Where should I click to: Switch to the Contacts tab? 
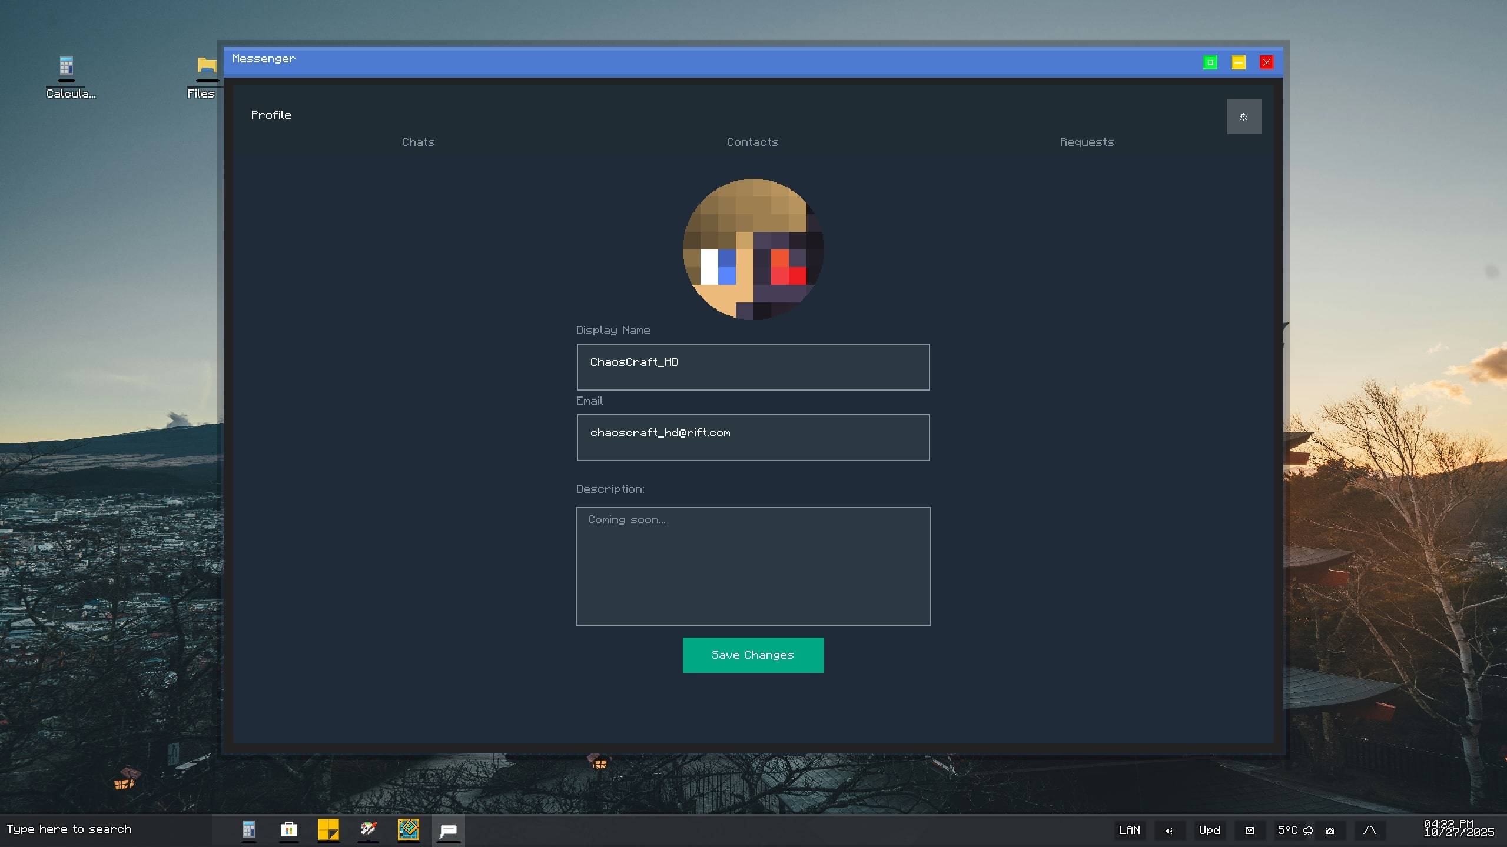(752, 142)
